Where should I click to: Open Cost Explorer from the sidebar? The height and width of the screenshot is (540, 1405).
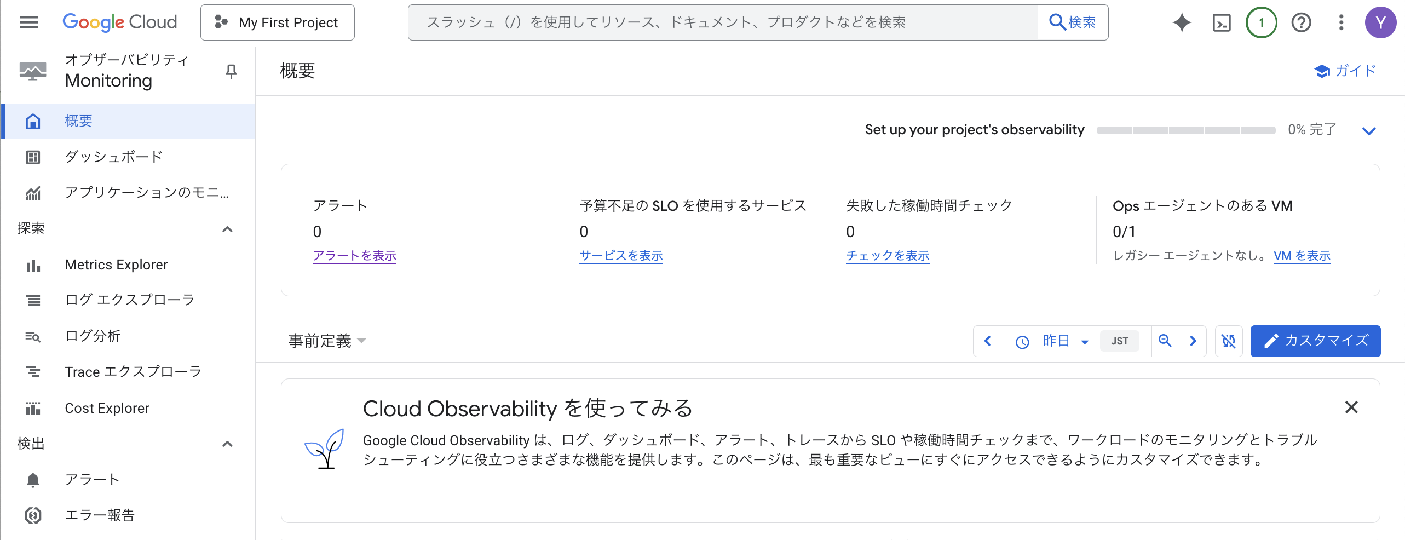[x=107, y=407]
